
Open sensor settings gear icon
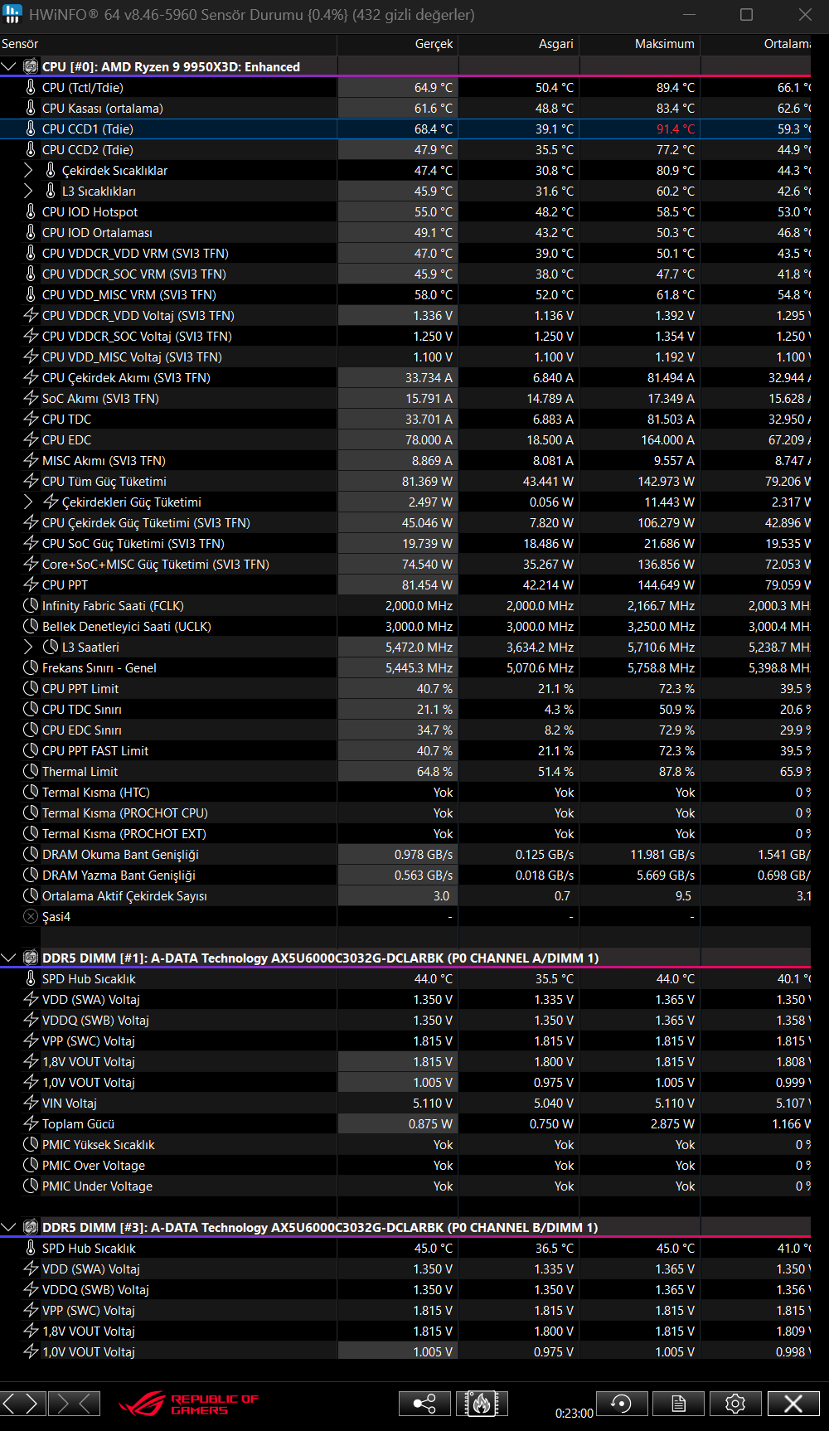coord(735,1403)
